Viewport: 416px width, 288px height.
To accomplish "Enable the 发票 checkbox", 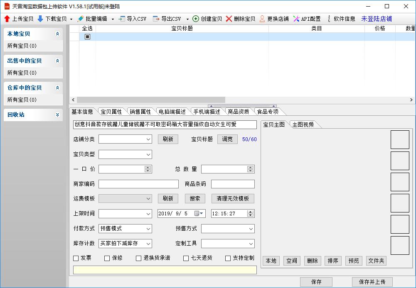I will 76,258.
